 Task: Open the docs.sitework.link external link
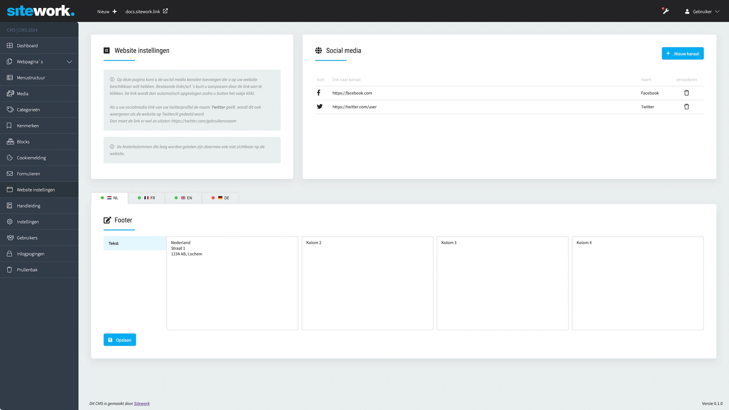click(x=146, y=12)
